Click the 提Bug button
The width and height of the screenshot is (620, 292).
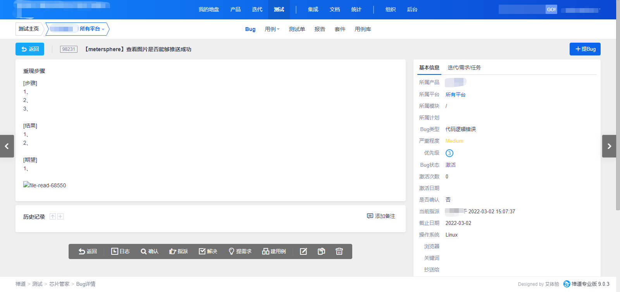click(x=585, y=49)
